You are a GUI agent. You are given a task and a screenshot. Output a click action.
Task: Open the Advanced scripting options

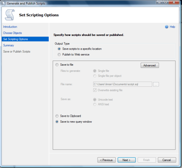click(150, 65)
